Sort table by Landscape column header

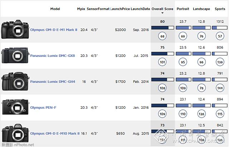(x=201, y=8)
